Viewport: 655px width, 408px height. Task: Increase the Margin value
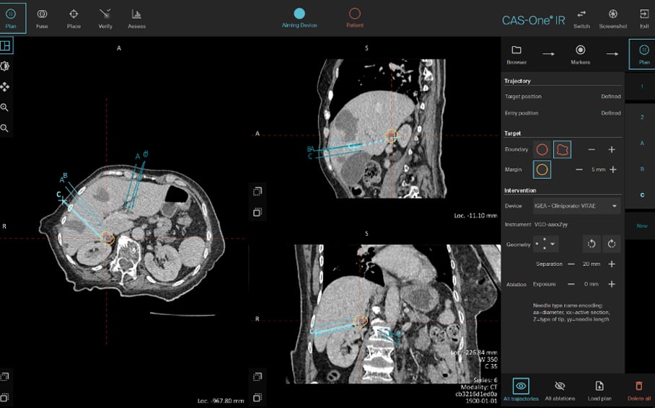tap(613, 169)
